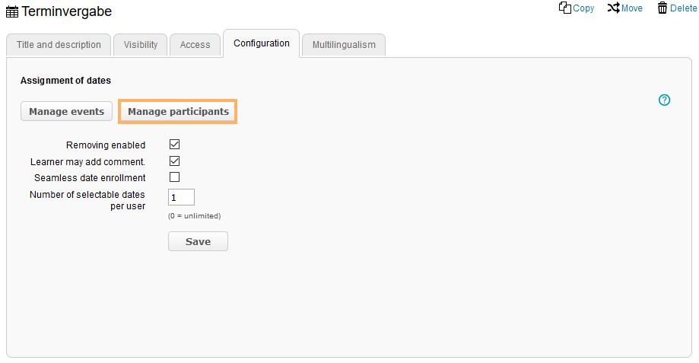
Task: Click the Move text link
Action: pyautogui.click(x=632, y=8)
